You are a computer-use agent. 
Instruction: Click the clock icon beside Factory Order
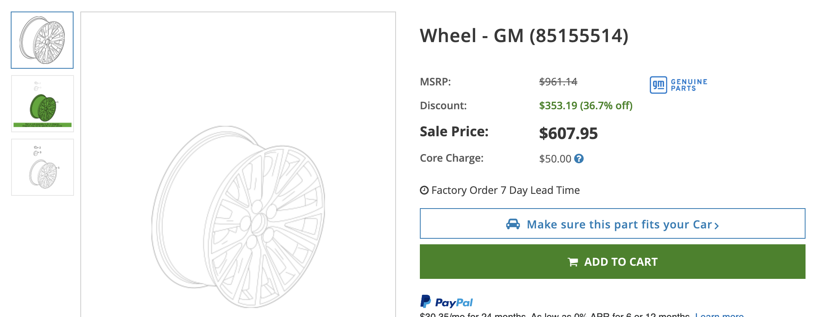[x=424, y=190]
